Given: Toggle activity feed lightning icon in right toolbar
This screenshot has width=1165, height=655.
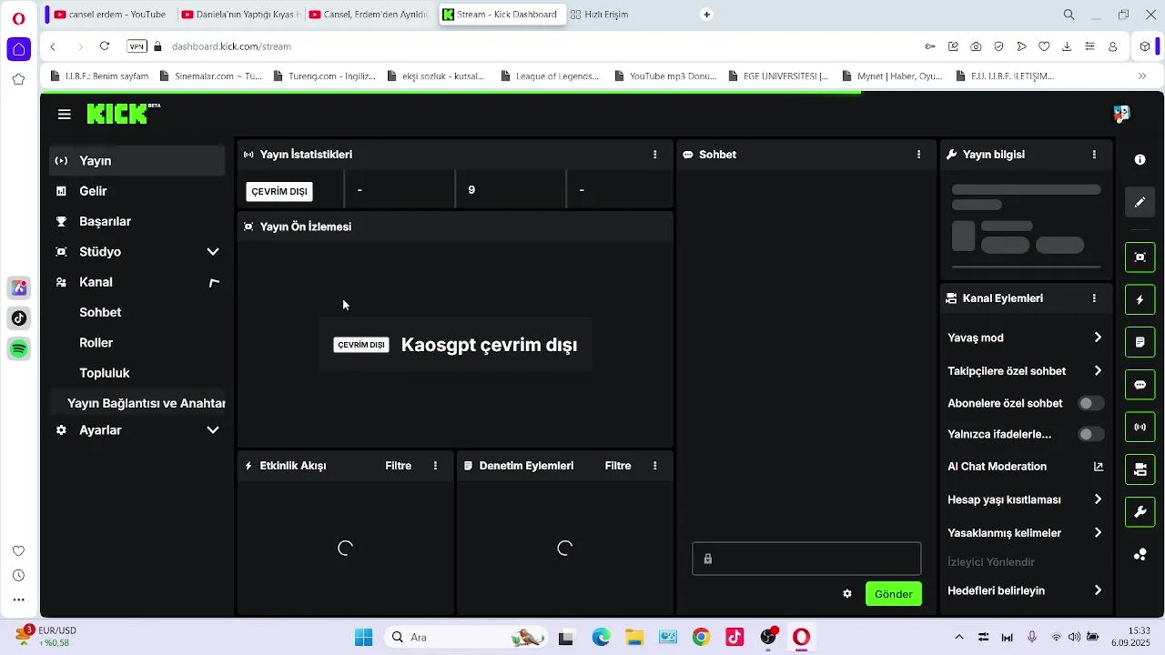Looking at the screenshot, I should 1140,299.
